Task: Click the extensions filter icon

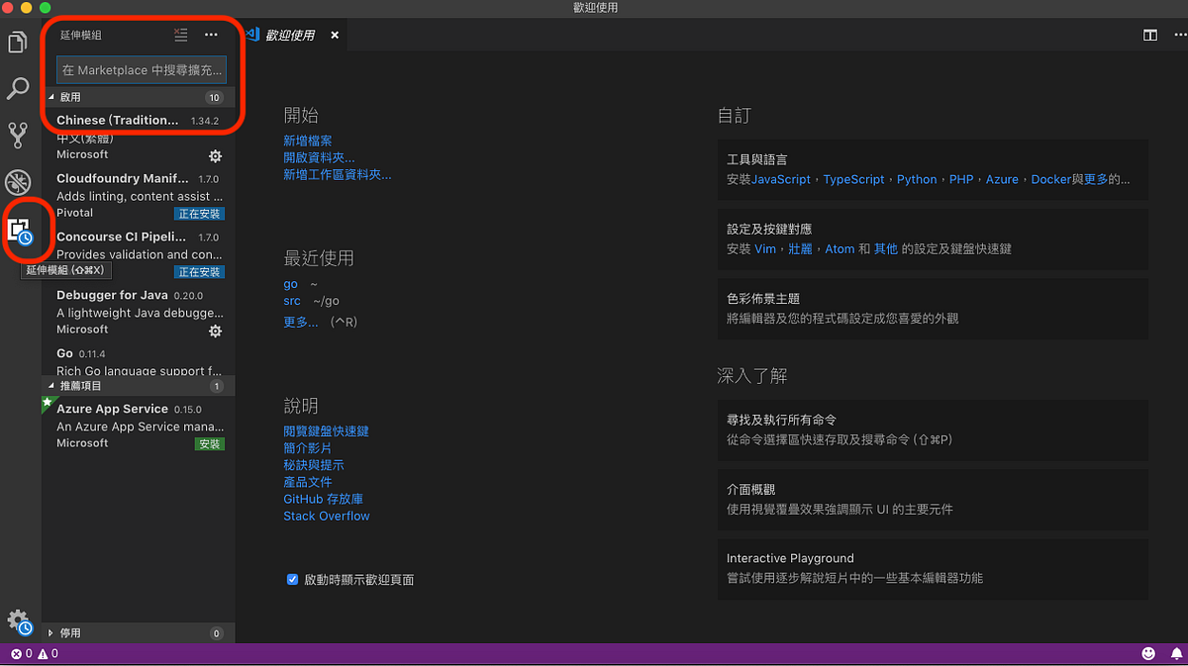Action: click(180, 35)
